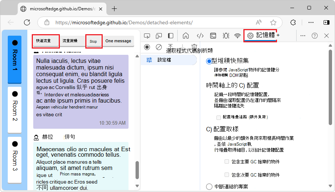Toggle the DevTools activity bar dock icon
335x192 pixels.
tap(171, 36)
